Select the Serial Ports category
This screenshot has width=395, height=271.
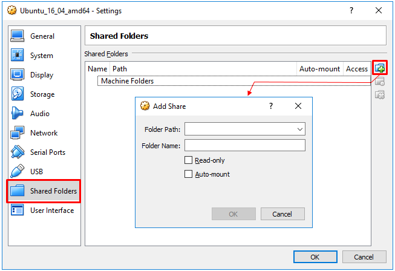(x=44, y=152)
